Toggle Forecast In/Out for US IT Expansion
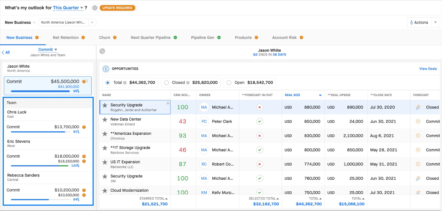The height and width of the screenshot is (211, 442). click(x=260, y=164)
